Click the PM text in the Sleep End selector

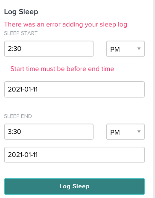(x=115, y=133)
